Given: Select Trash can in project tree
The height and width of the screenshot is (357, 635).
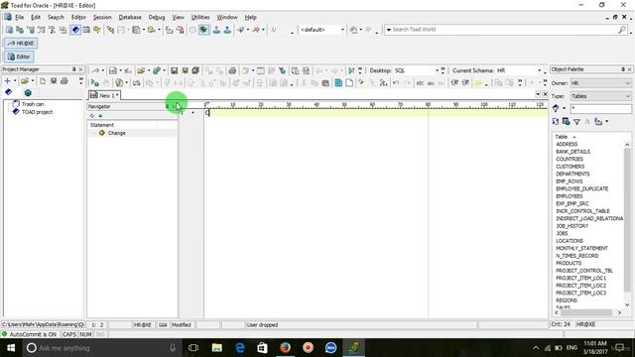Looking at the screenshot, I should (33, 104).
